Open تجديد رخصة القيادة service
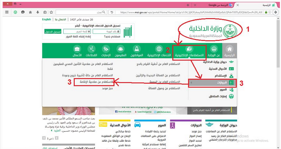281x149 pixels. (155, 131)
